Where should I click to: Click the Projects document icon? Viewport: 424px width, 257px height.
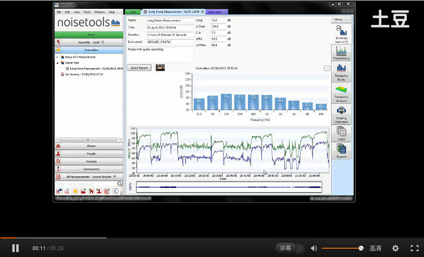58,162
